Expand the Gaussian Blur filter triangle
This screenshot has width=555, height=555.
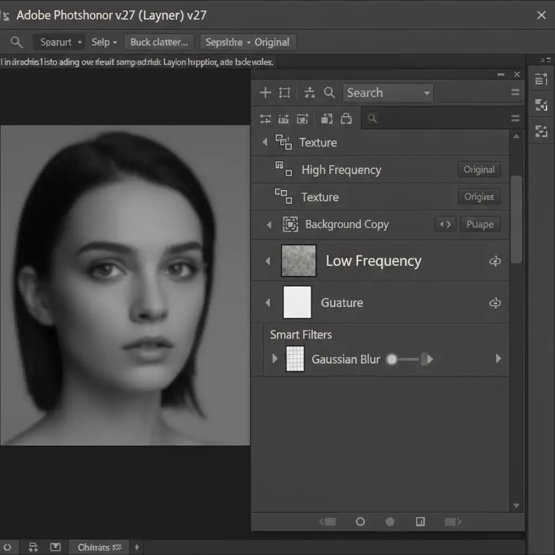275,359
